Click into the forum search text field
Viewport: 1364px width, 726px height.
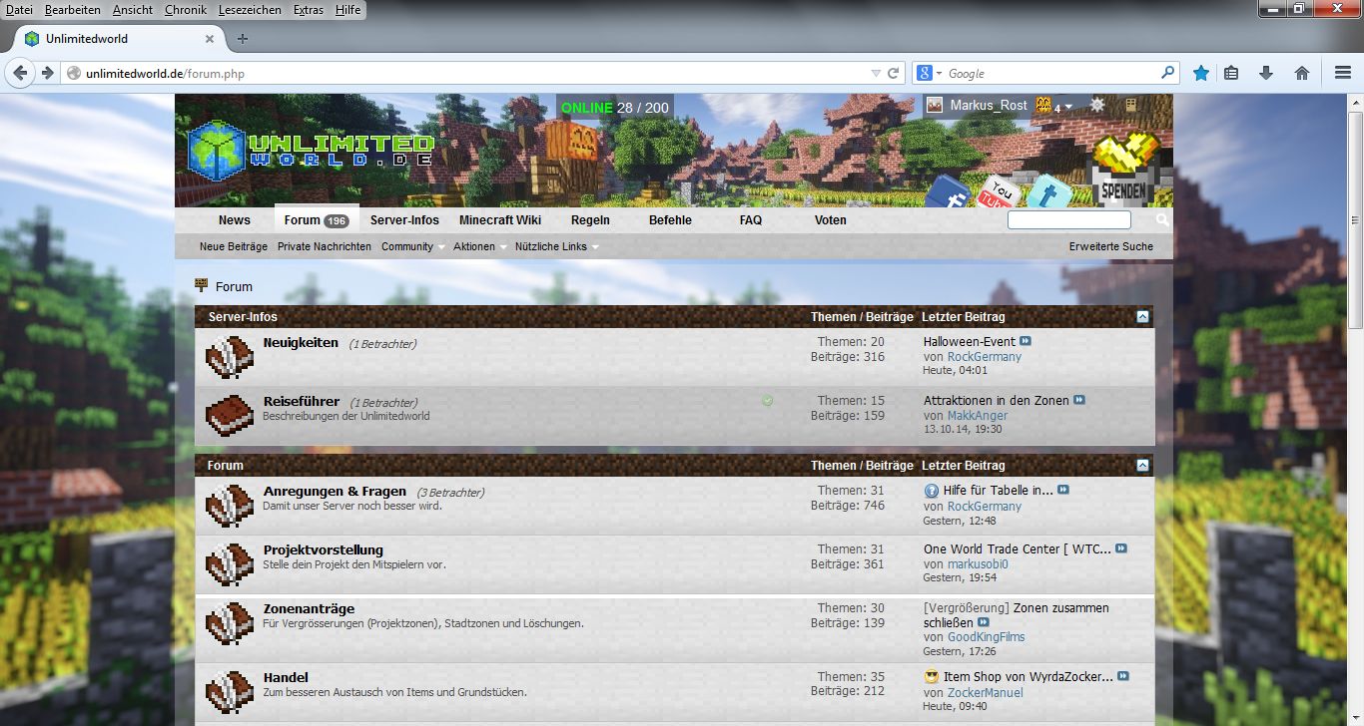pos(1068,220)
